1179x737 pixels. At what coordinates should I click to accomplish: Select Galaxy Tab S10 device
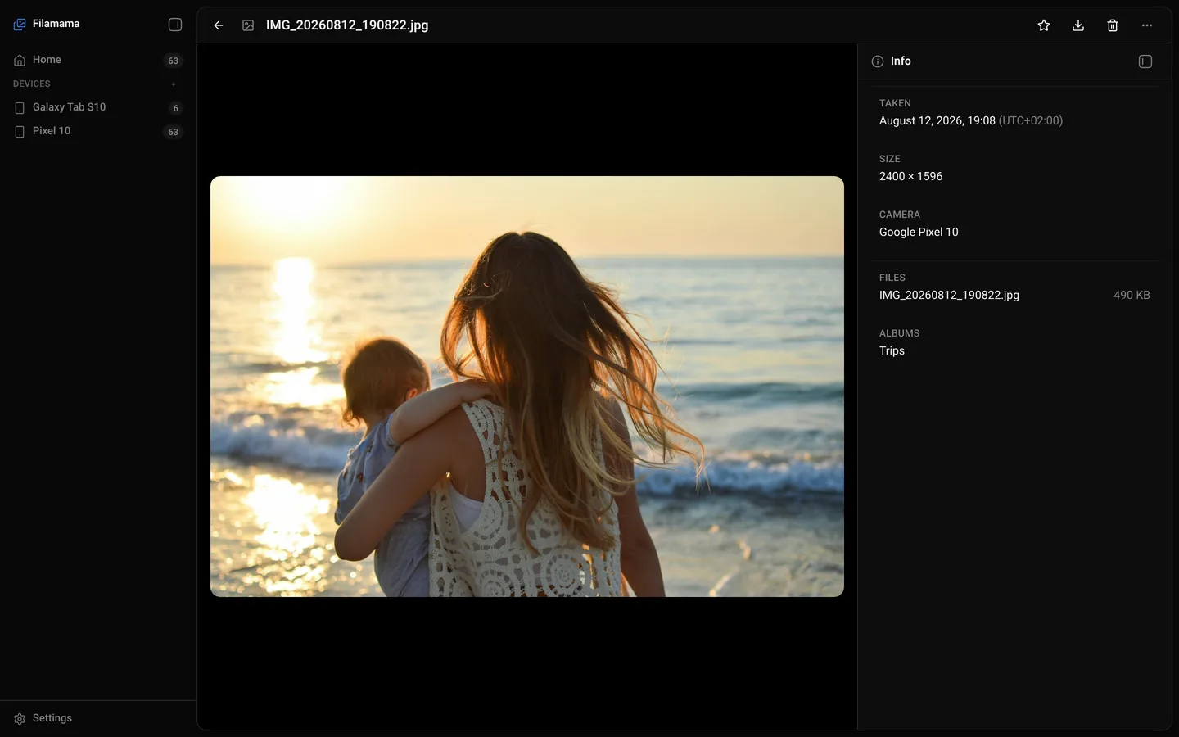coord(98,107)
